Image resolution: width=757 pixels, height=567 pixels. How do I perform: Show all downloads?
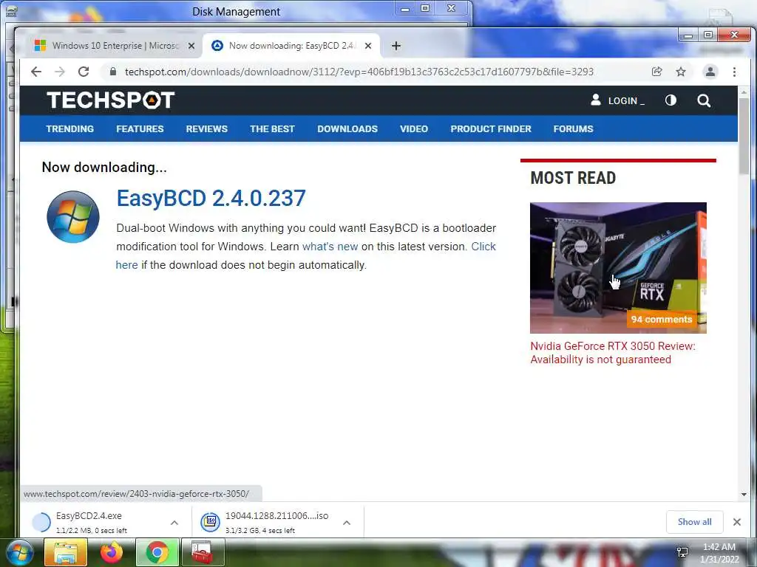[694, 522]
